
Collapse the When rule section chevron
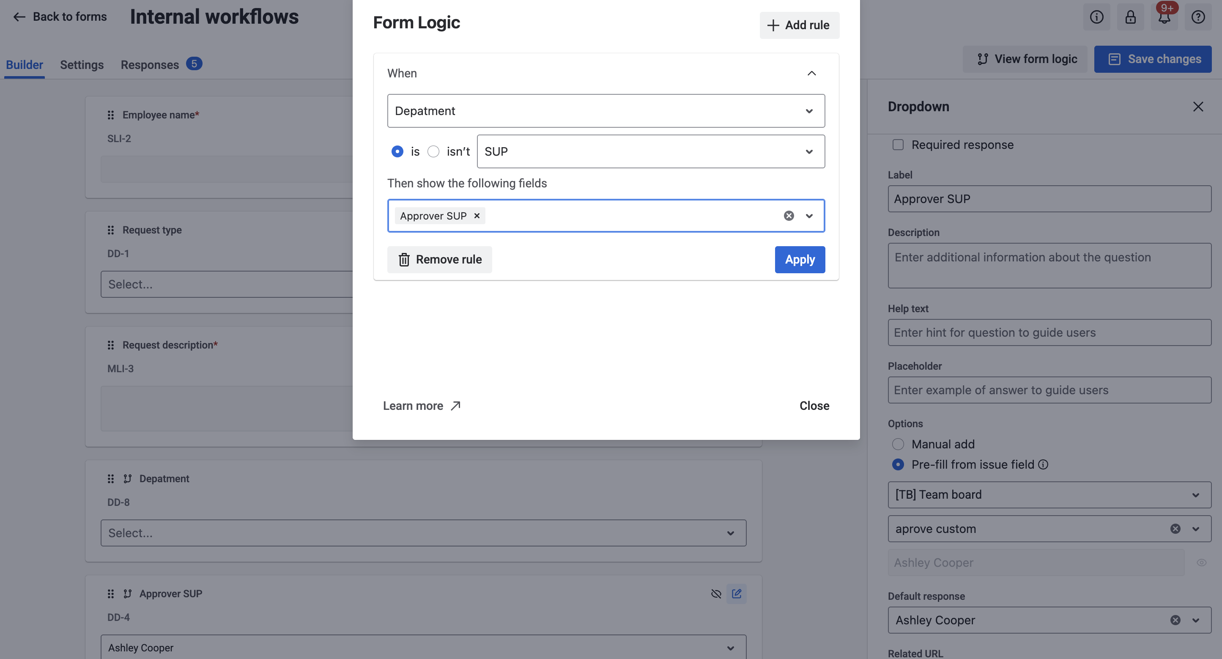coord(812,73)
